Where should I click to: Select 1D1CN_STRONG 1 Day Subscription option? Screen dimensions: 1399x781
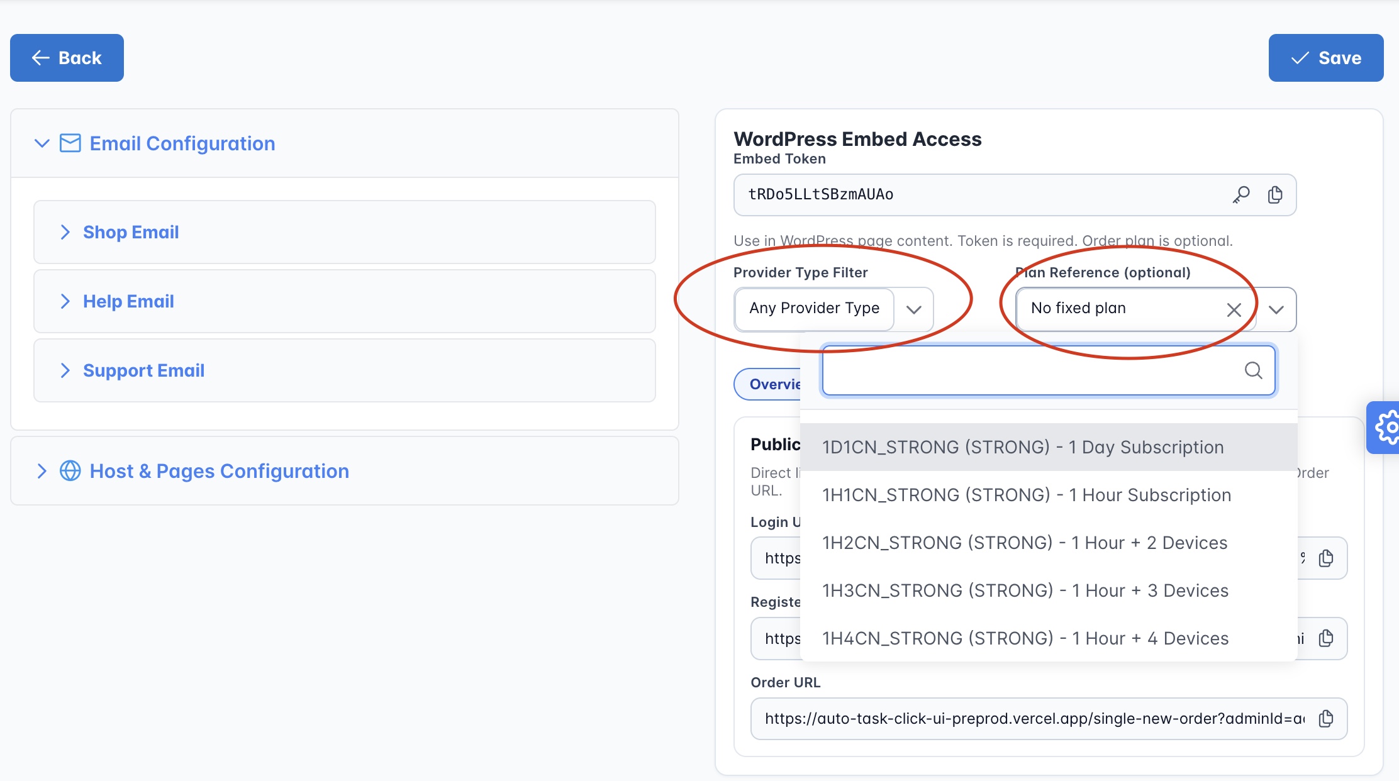point(1049,447)
